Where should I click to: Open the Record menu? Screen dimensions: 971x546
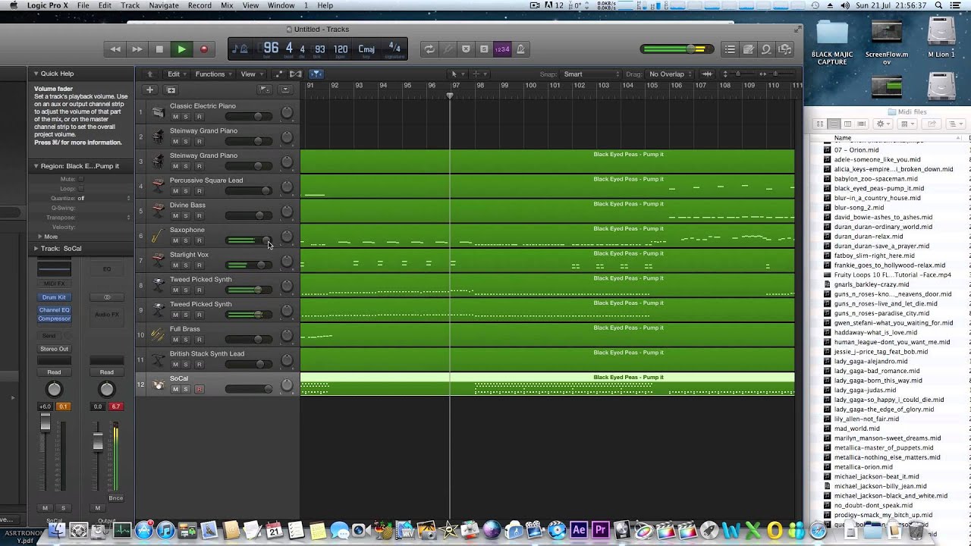(x=200, y=5)
